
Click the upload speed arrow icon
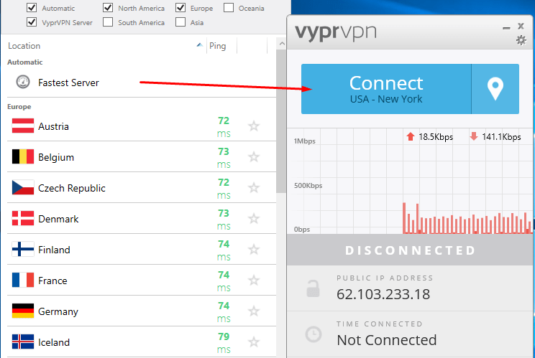tap(411, 137)
